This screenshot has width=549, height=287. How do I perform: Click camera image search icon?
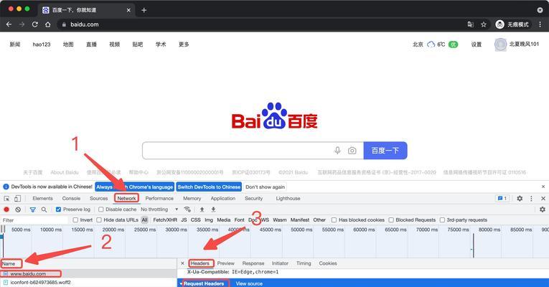point(352,151)
